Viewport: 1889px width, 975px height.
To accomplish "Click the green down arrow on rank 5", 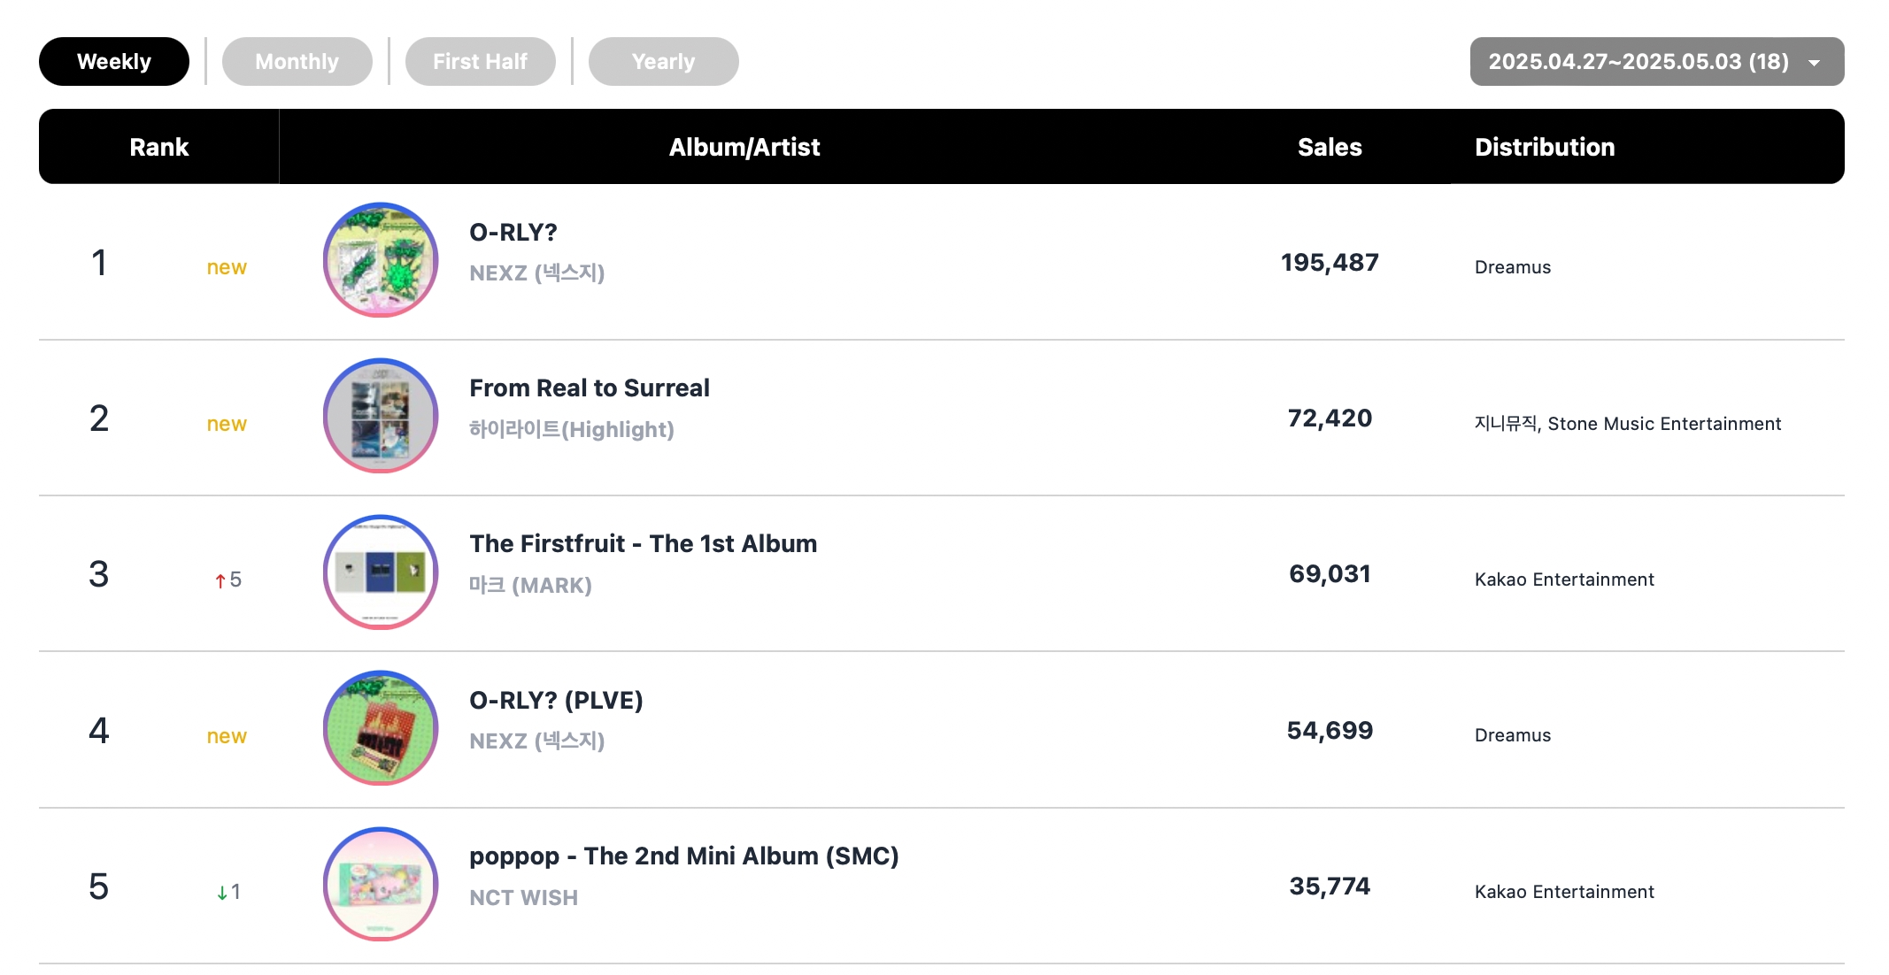I will click(222, 893).
